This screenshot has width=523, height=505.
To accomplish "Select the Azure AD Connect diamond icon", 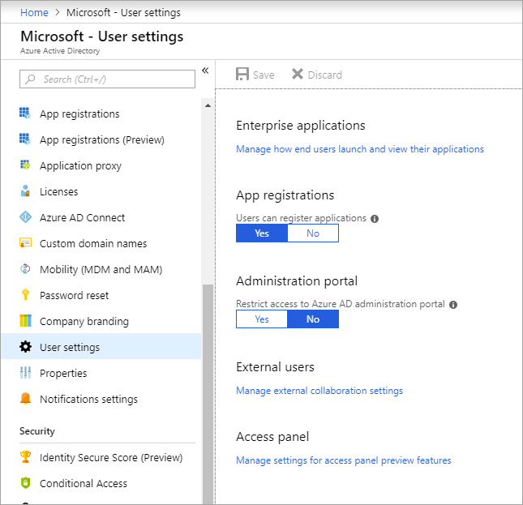I will [25, 217].
